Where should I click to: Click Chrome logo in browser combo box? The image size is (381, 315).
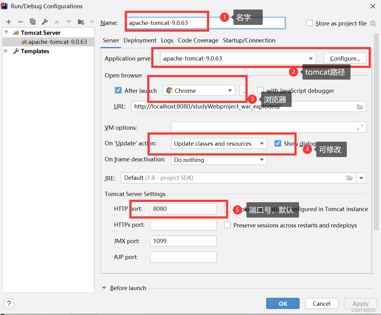pyautogui.click(x=169, y=90)
